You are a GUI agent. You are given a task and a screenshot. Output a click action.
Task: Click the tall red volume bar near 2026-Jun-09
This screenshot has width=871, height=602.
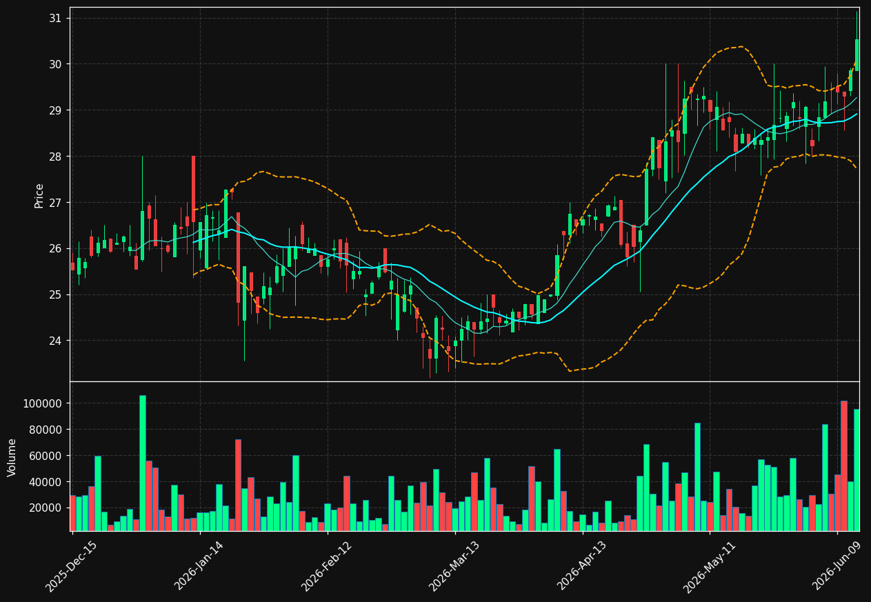[844, 465]
